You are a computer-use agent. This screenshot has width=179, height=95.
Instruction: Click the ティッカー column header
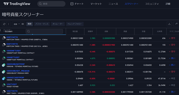click(8, 30)
